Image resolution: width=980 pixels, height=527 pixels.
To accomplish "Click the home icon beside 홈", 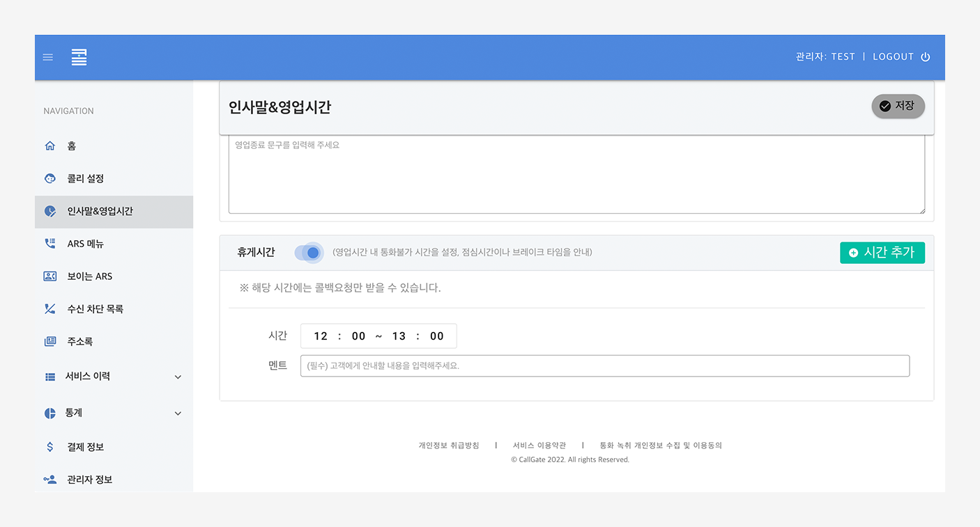I will pyautogui.click(x=49, y=146).
